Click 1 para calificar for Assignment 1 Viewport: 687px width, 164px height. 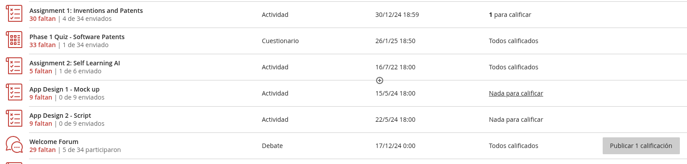pyautogui.click(x=510, y=15)
